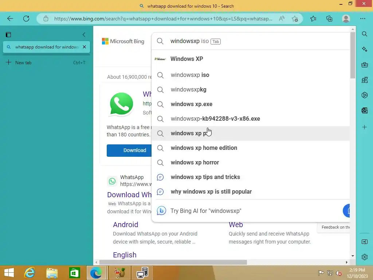Open the sidebar Search icon

[x=364, y=34]
